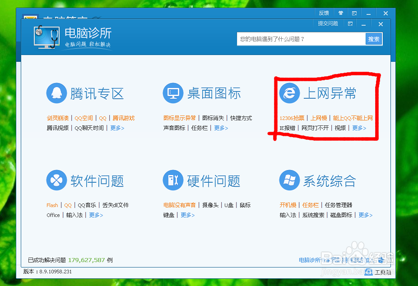Open the 声音图标 link

coord(174,128)
